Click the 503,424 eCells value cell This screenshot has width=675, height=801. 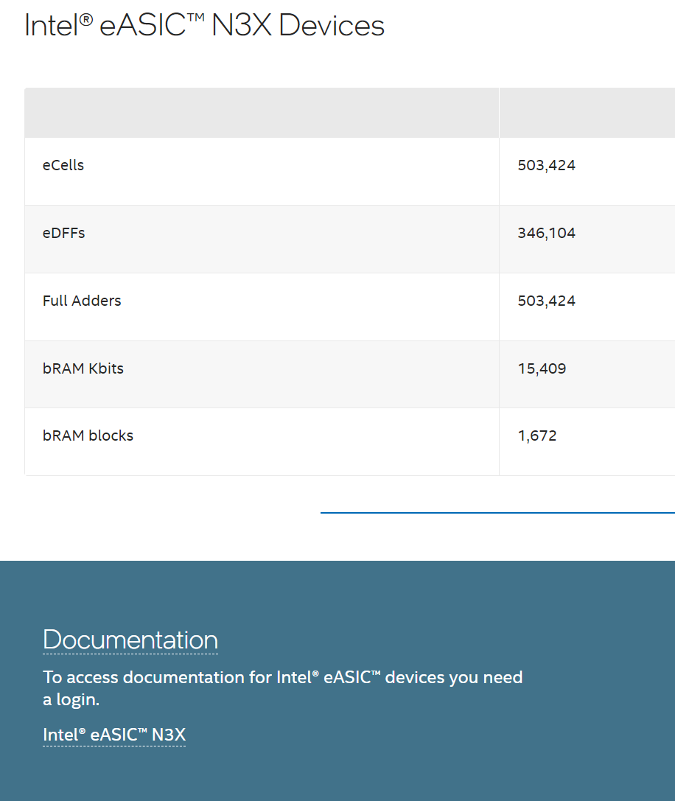point(546,165)
